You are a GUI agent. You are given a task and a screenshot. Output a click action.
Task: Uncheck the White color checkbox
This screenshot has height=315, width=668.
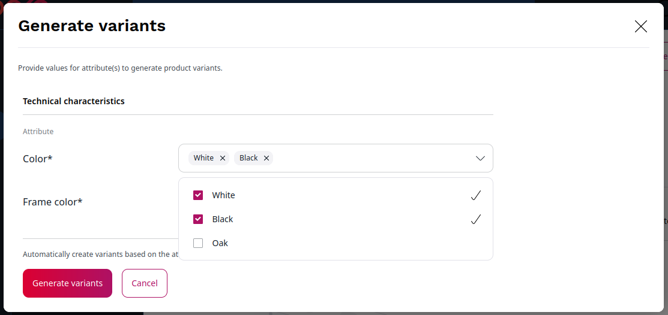pos(198,195)
